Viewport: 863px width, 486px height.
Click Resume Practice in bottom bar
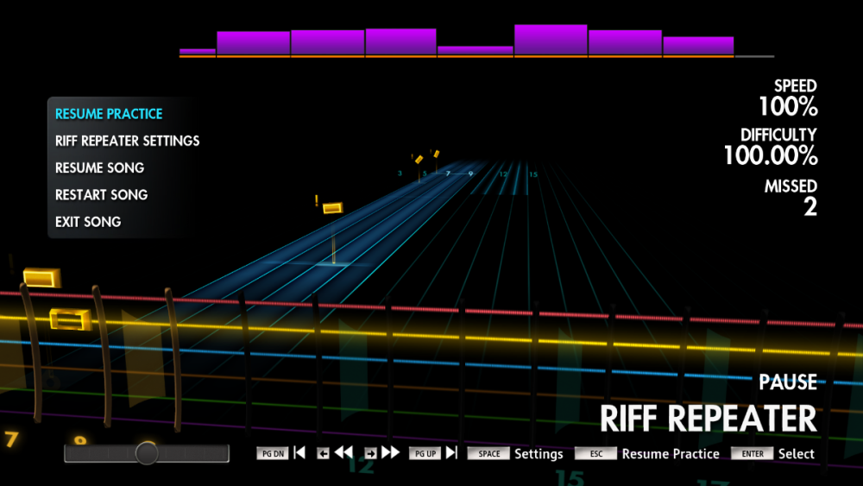click(671, 453)
